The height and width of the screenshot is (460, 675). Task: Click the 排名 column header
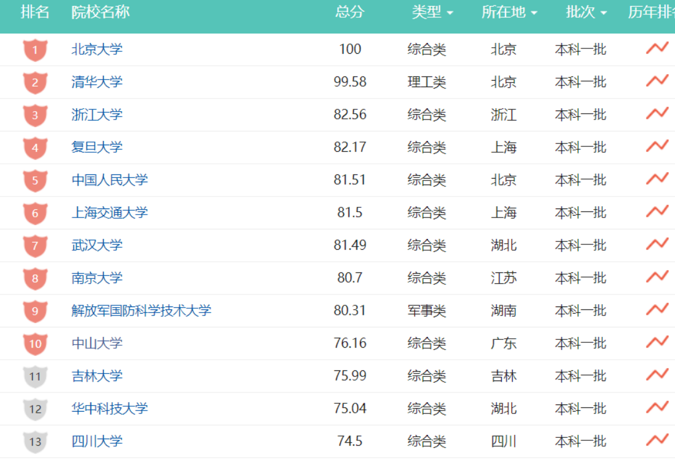(35, 12)
